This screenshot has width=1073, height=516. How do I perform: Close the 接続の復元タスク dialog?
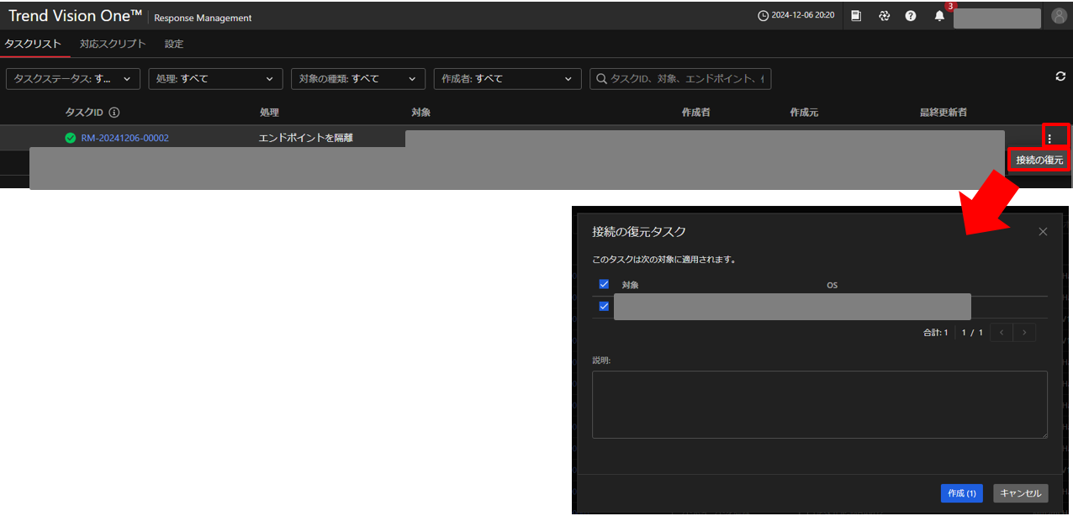click(x=1043, y=232)
